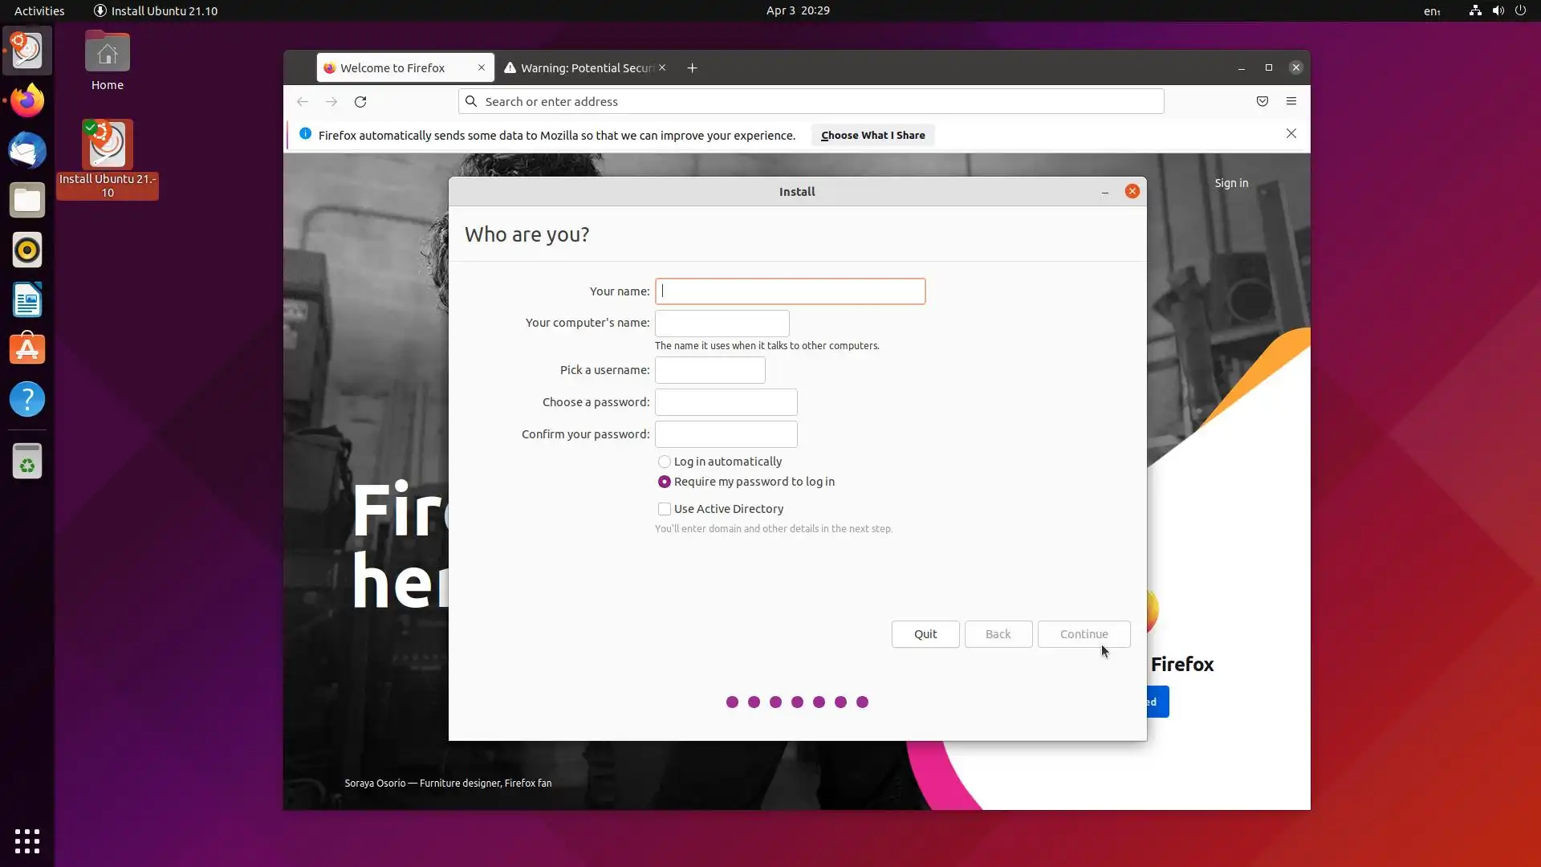The height and width of the screenshot is (867, 1541).
Task: Show Applications grid
Action: (x=27, y=841)
